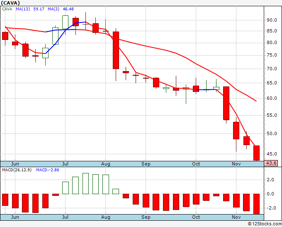Click Nov on the MACD panel axis
This screenshot has height=227, width=282.
[236, 217]
